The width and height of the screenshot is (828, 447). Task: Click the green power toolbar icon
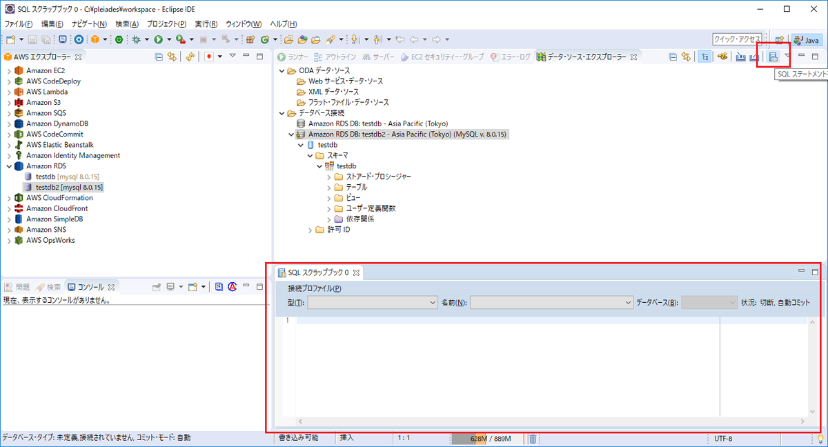click(x=119, y=39)
